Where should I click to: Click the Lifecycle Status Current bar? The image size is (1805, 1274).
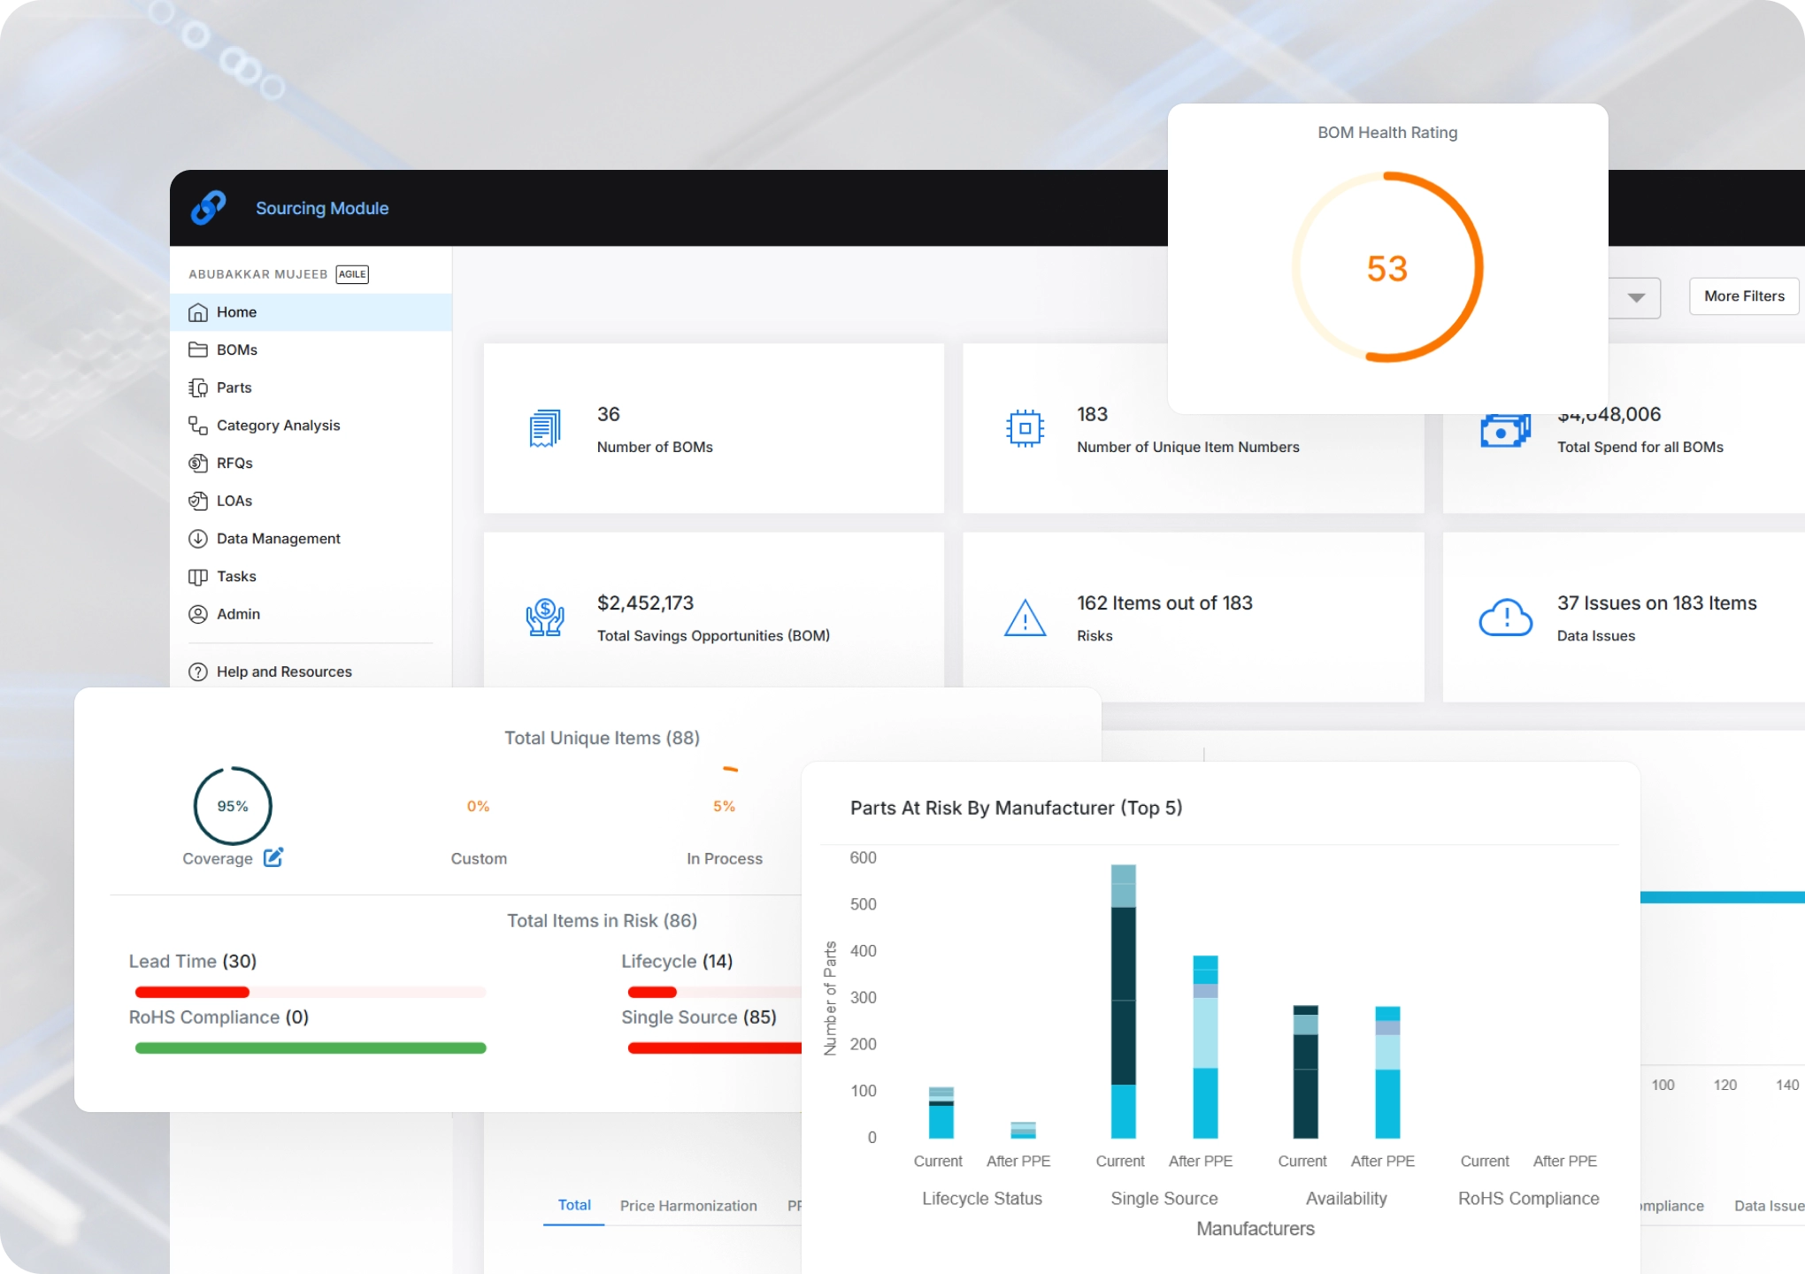pyautogui.click(x=941, y=1112)
